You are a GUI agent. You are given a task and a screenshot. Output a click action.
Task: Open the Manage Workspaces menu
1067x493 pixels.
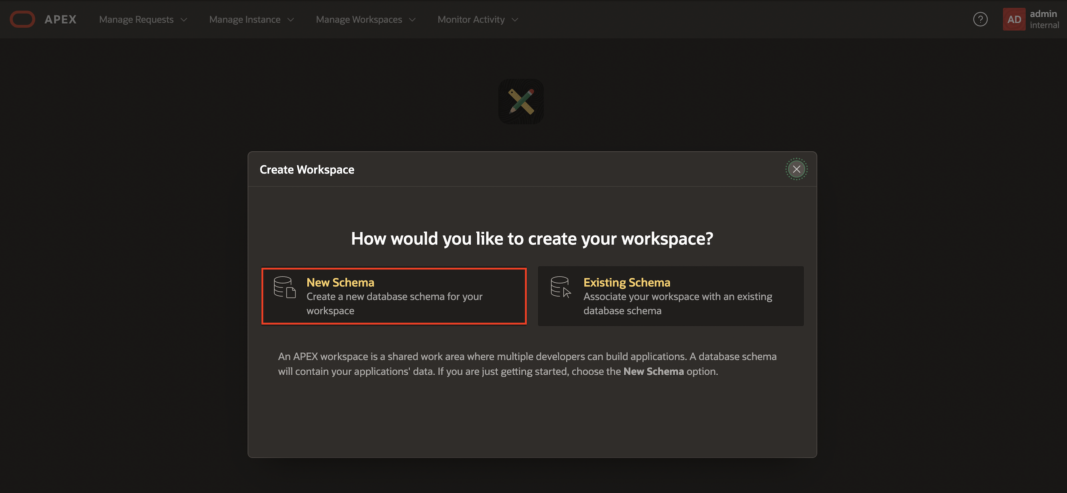pos(365,20)
